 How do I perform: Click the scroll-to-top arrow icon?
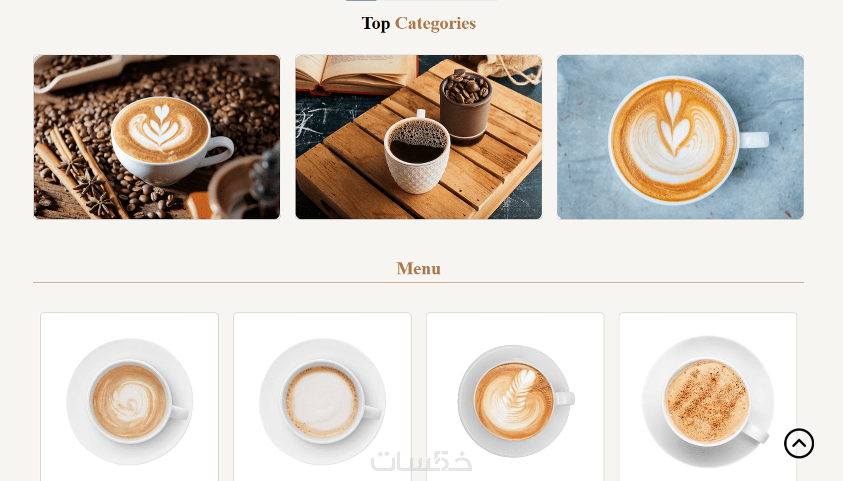(799, 443)
